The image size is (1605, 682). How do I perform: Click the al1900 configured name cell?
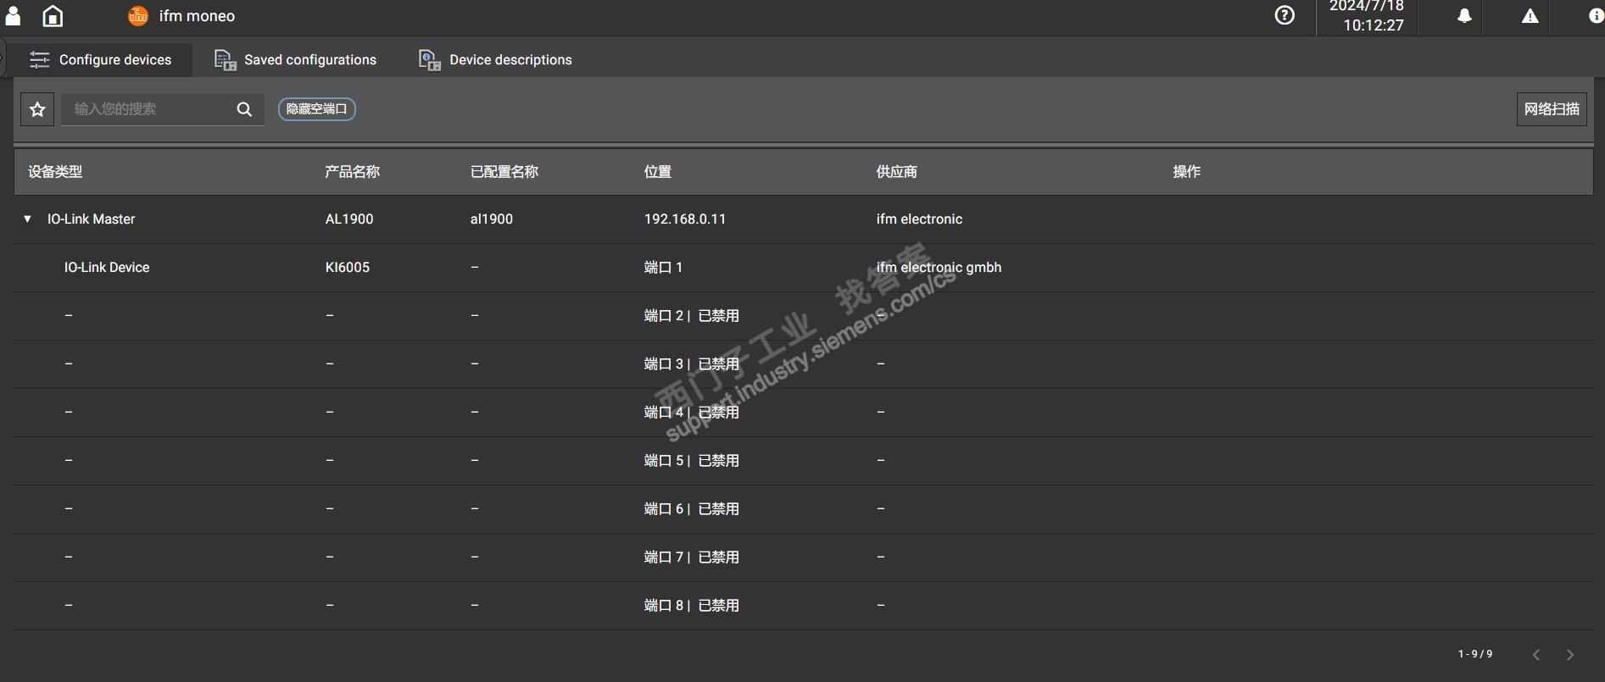pos(492,219)
